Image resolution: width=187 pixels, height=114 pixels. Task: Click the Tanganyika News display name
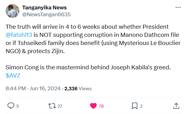pyautogui.click(x=44, y=7)
